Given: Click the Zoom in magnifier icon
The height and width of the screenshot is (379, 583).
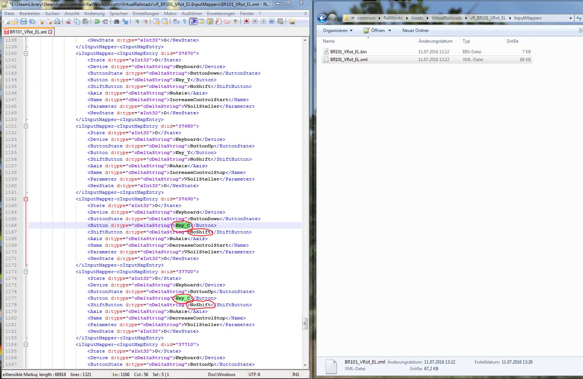Looking at the screenshot, I should pyautogui.click(x=137, y=22).
